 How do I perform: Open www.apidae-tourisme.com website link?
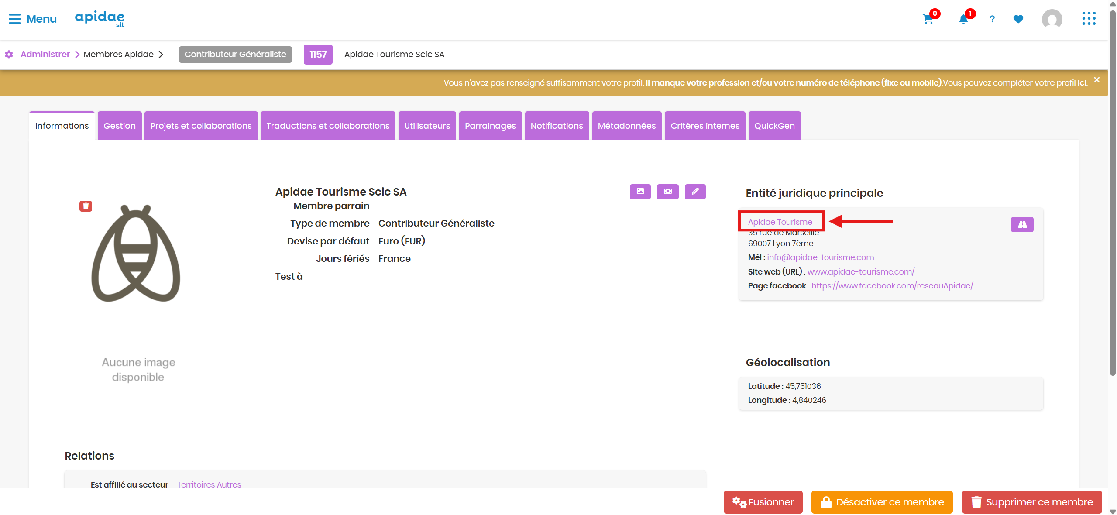(x=860, y=271)
